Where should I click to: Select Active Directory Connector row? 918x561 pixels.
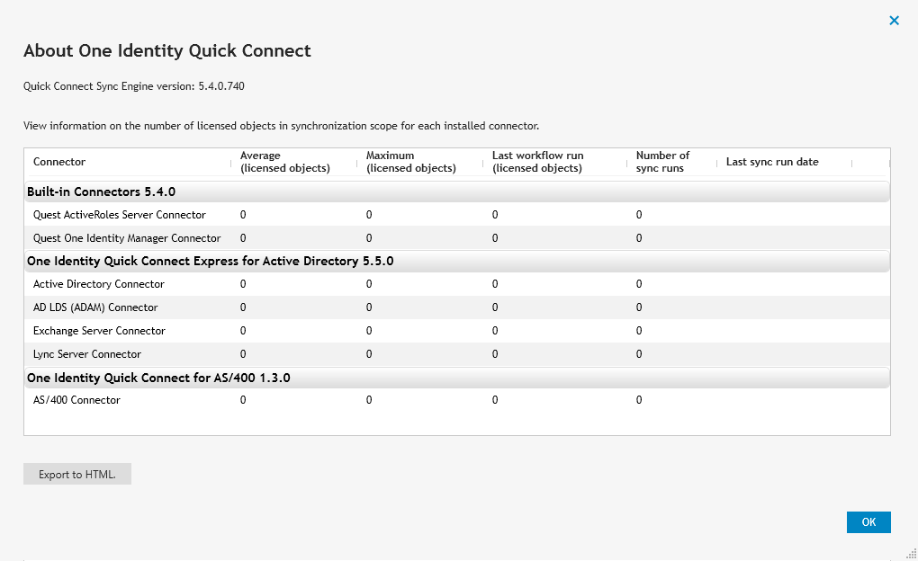pos(456,284)
